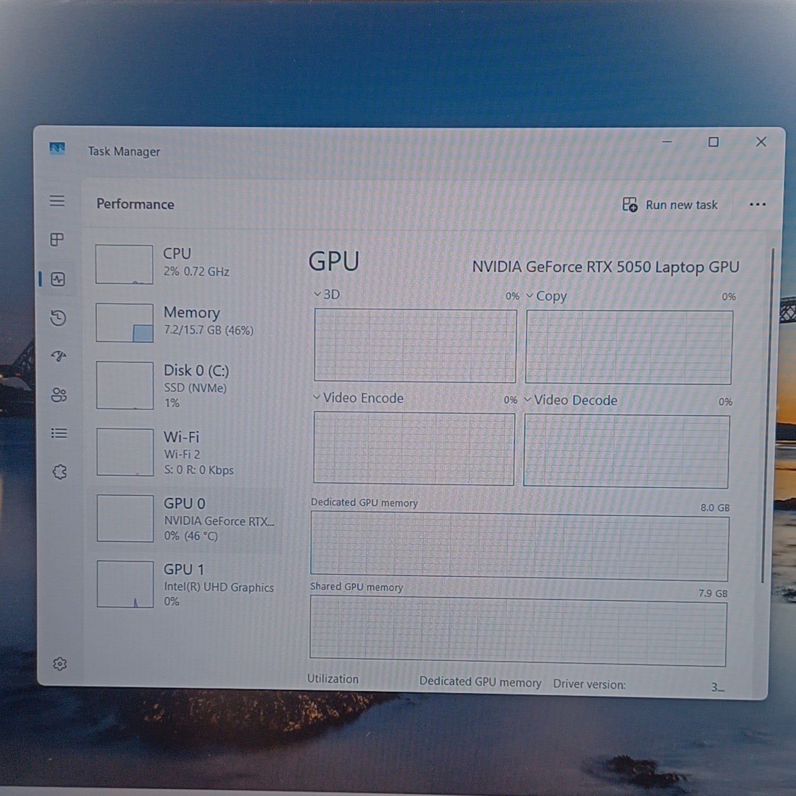
Task: Open the App history page icon
Action: [58, 318]
